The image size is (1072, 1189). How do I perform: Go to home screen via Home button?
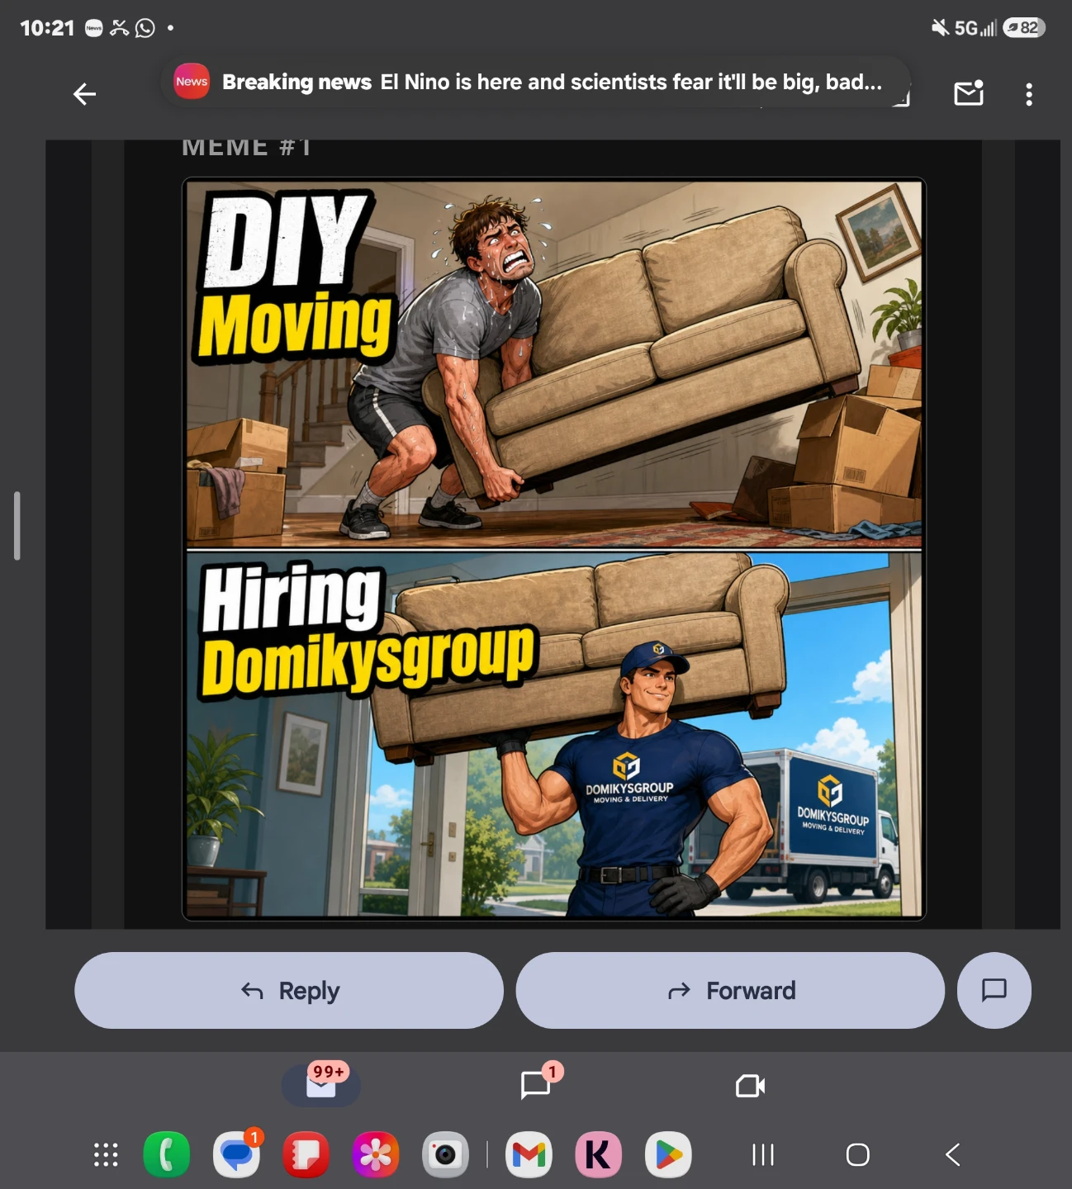tap(858, 1154)
